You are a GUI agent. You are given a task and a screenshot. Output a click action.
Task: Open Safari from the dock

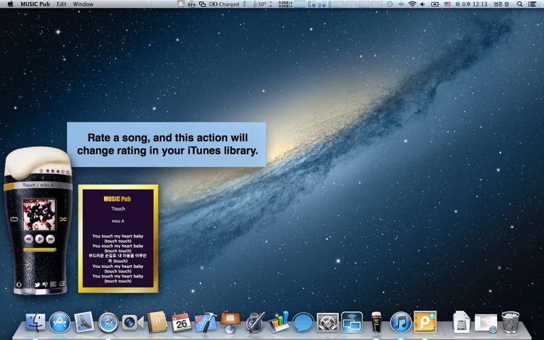[x=108, y=322]
